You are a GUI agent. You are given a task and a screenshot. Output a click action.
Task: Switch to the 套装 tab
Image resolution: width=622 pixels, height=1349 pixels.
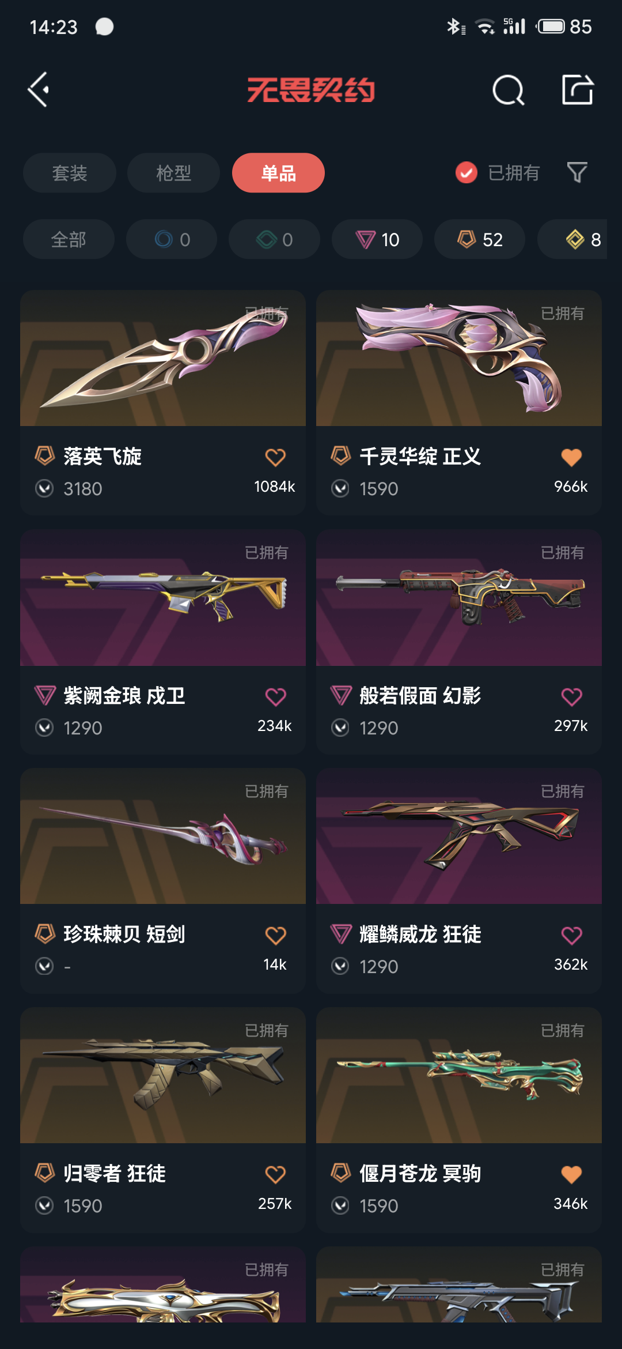(x=70, y=172)
